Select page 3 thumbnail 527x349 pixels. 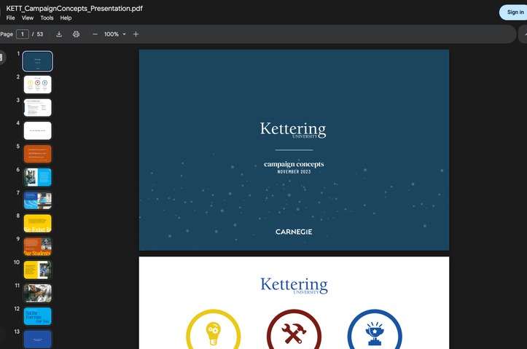tap(38, 108)
